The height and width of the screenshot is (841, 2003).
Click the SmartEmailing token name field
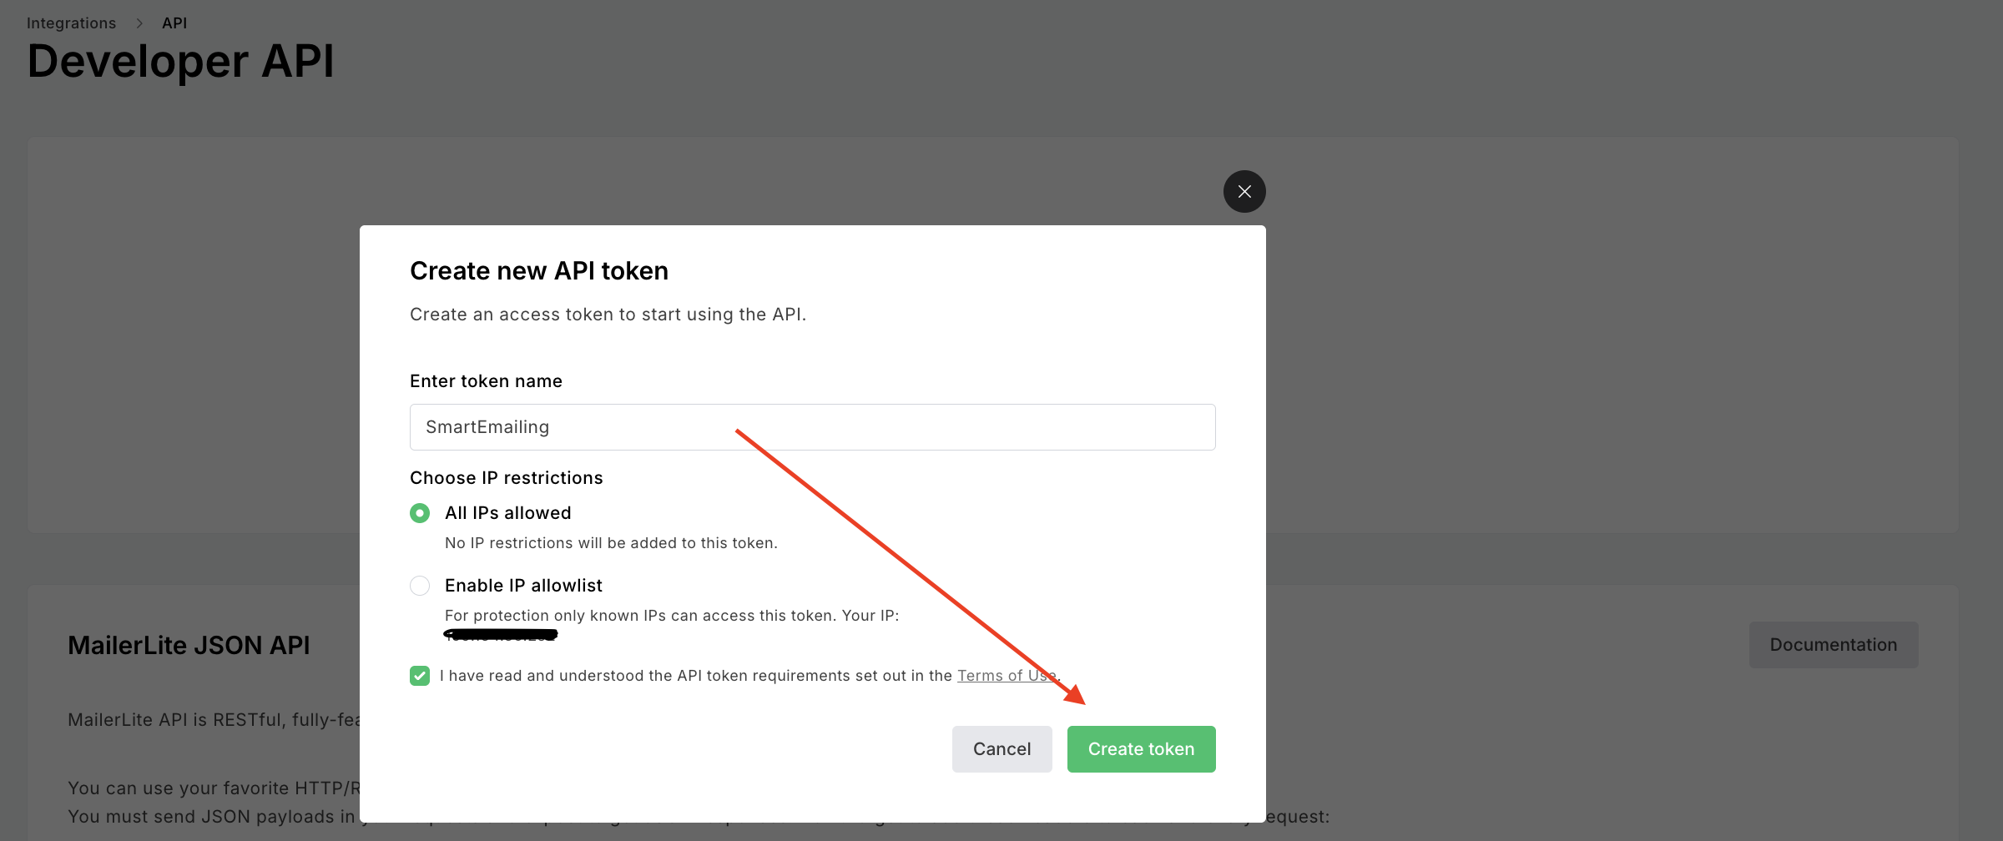pyautogui.click(x=812, y=427)
